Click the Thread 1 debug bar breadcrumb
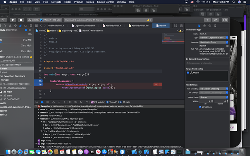 tap(112, 102)
